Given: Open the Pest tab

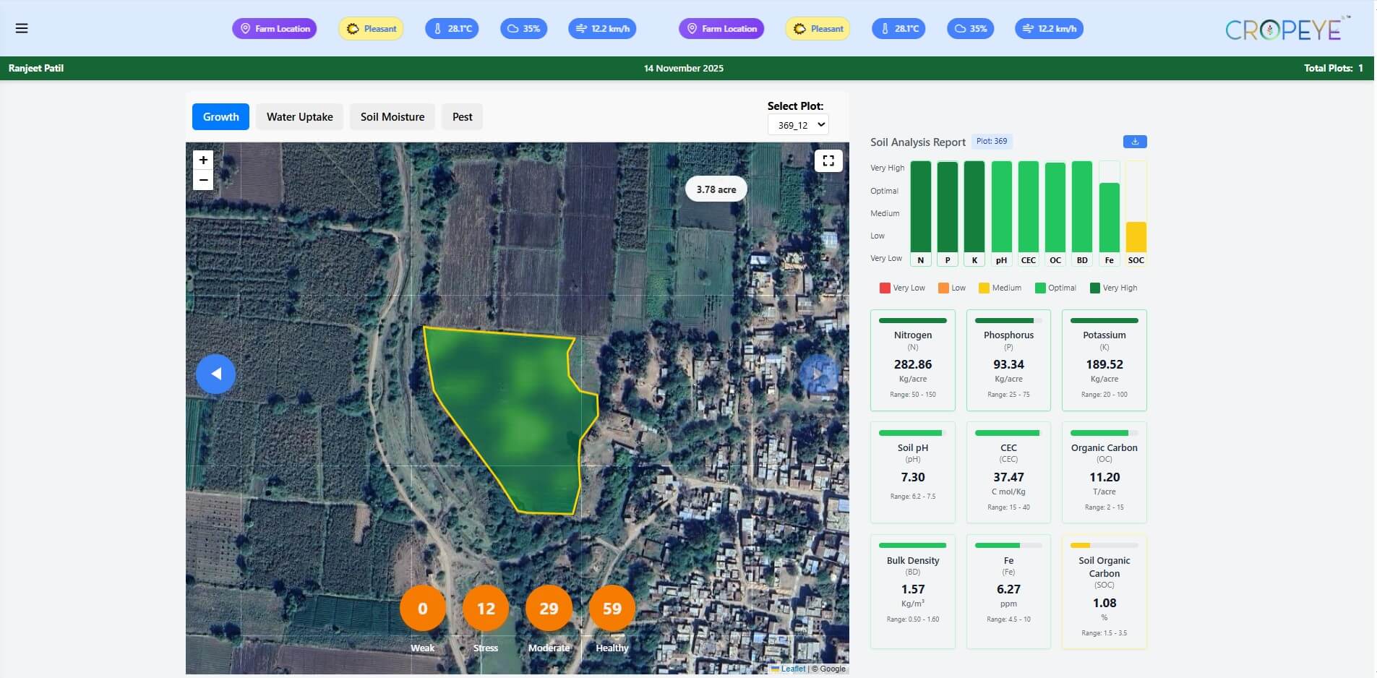Looking at the screenshot, I should point(462,117).
